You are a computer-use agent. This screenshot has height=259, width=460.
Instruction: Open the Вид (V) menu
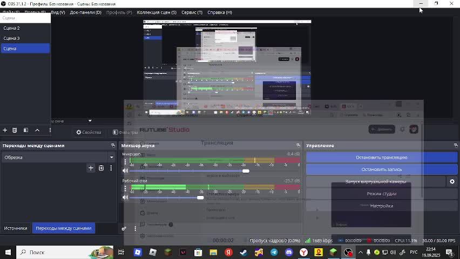[x=58, y=12]
